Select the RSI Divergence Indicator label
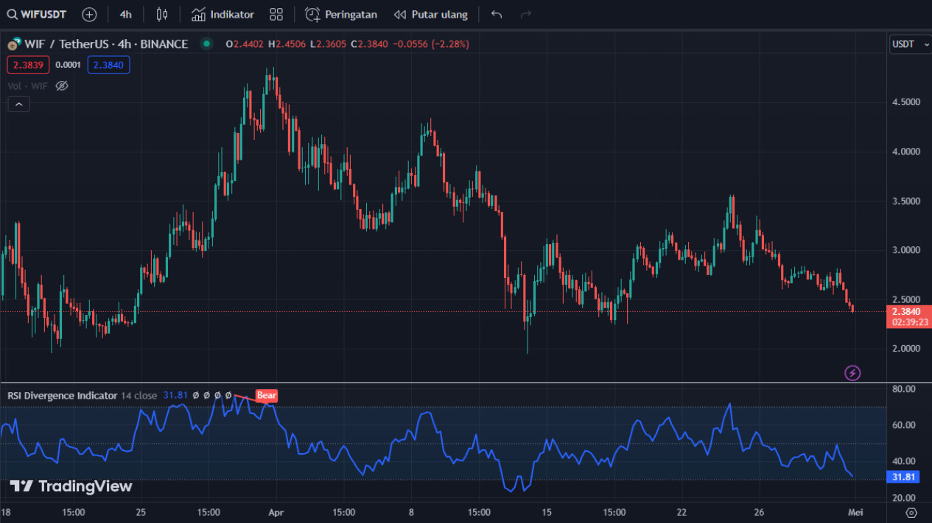 coord(63,396)
